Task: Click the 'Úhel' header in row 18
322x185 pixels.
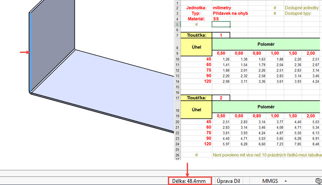Action: coord(196,109)
